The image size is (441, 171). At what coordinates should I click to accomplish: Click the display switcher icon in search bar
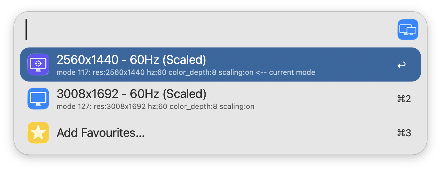click(408, 30)
